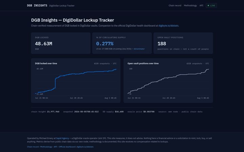The image size is (244, 152).
Task: Click the 22.64M label on DGB locked chart
Action: 40,94
